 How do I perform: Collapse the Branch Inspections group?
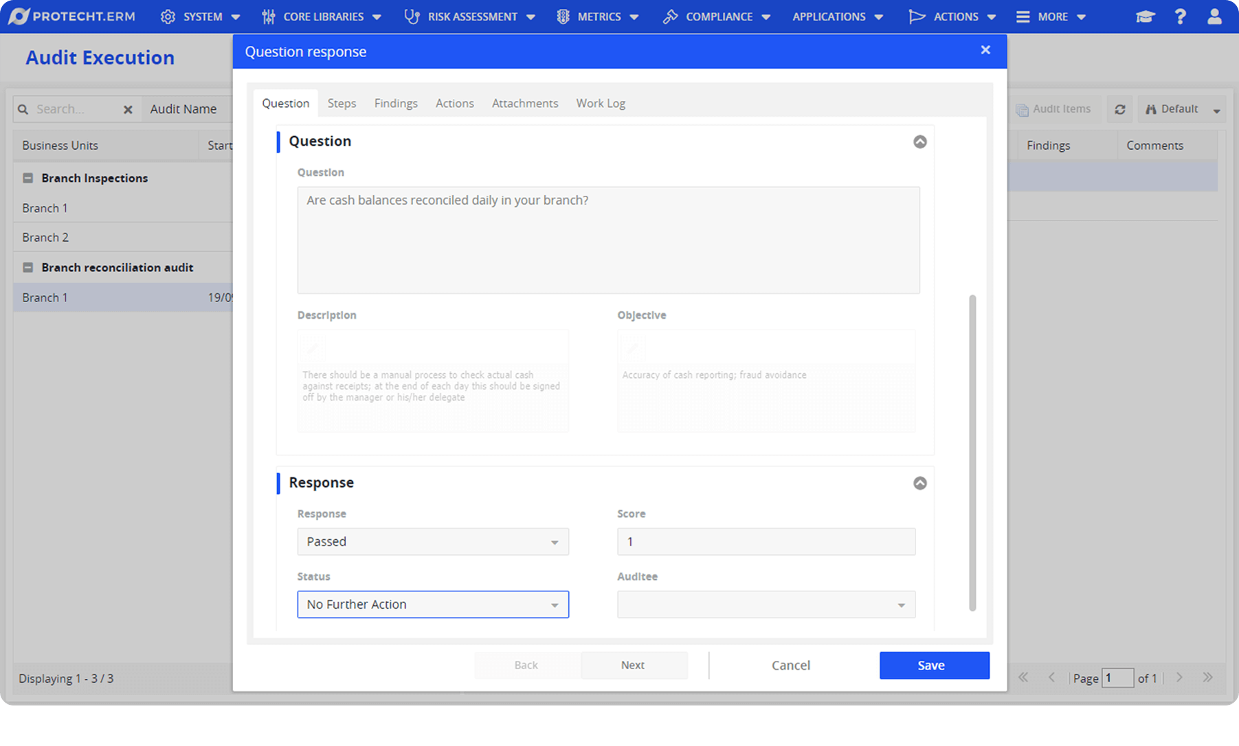(28, 178)
